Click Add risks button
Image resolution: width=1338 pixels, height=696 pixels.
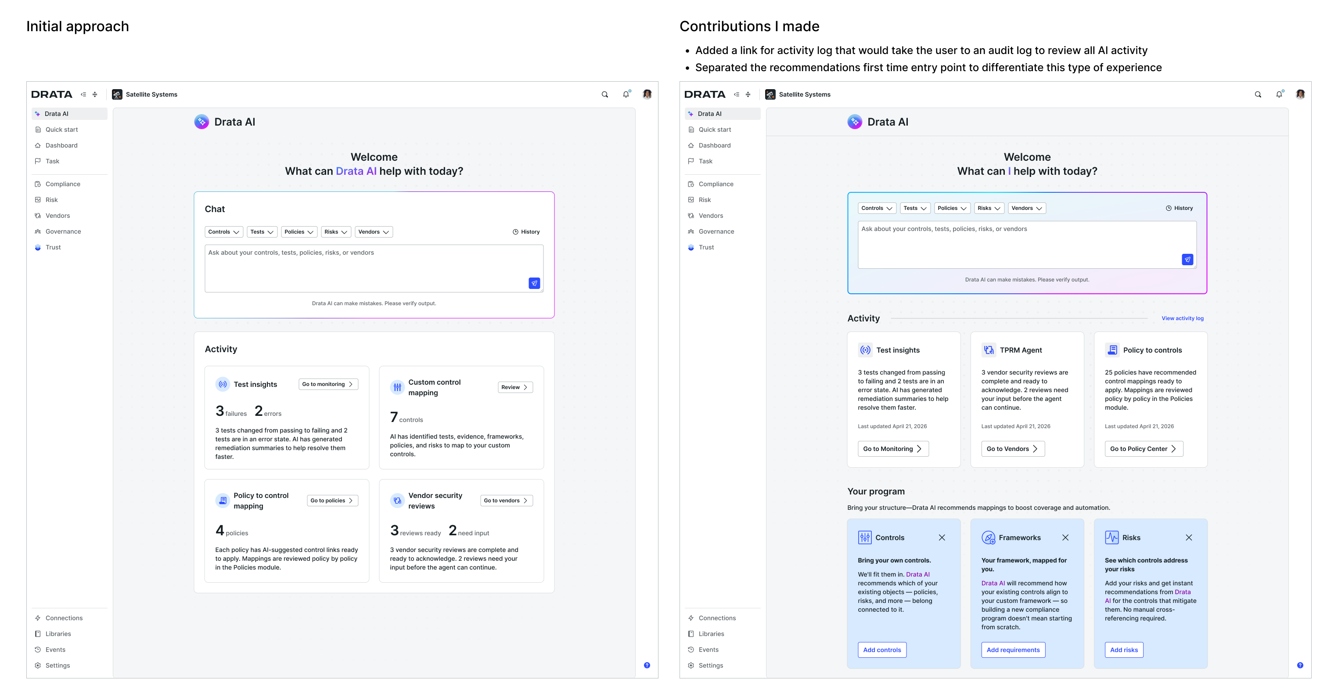coord(1124,650)
